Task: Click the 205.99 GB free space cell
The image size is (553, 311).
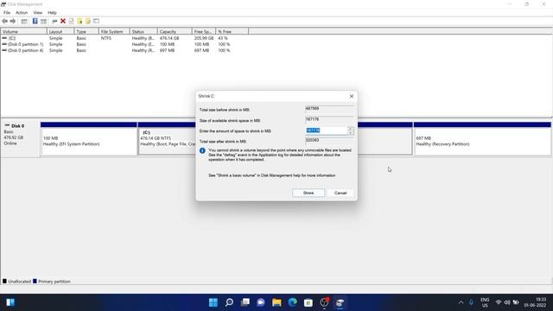Action: coord(204,38)
